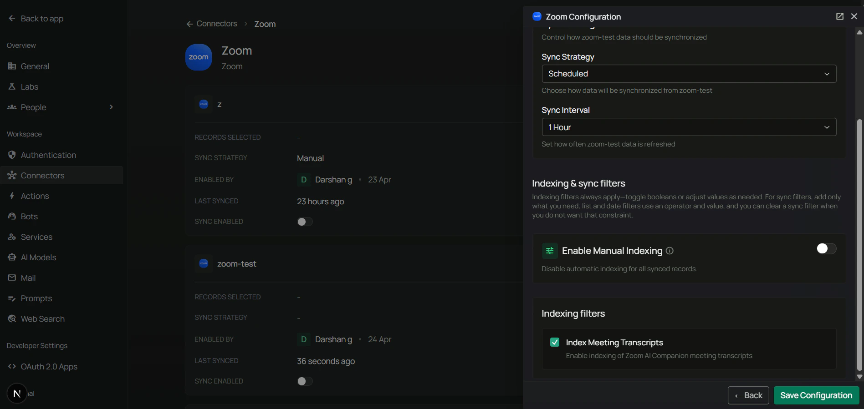
Task: Click the Zoom logo in configuration title
Action: 537,16
